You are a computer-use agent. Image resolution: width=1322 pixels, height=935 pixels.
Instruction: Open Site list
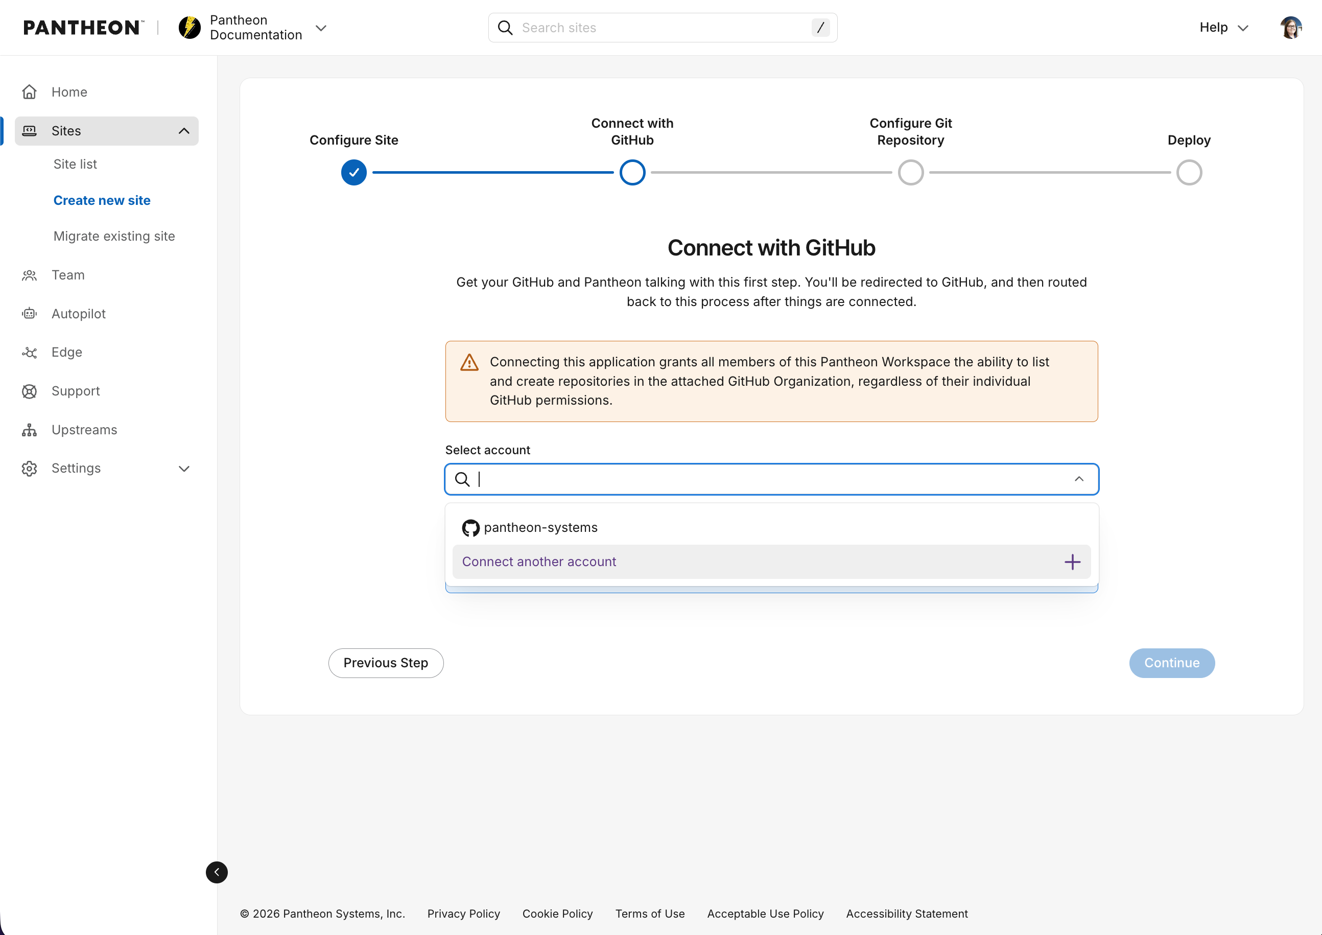click(x=75, y=164)
